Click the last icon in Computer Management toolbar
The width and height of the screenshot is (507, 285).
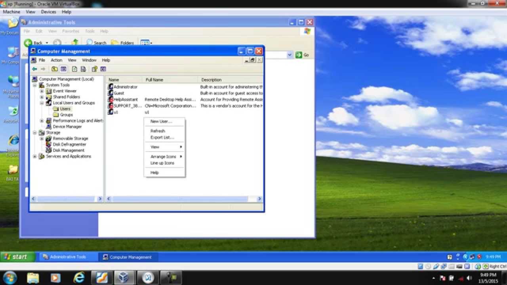coord(103,69)
